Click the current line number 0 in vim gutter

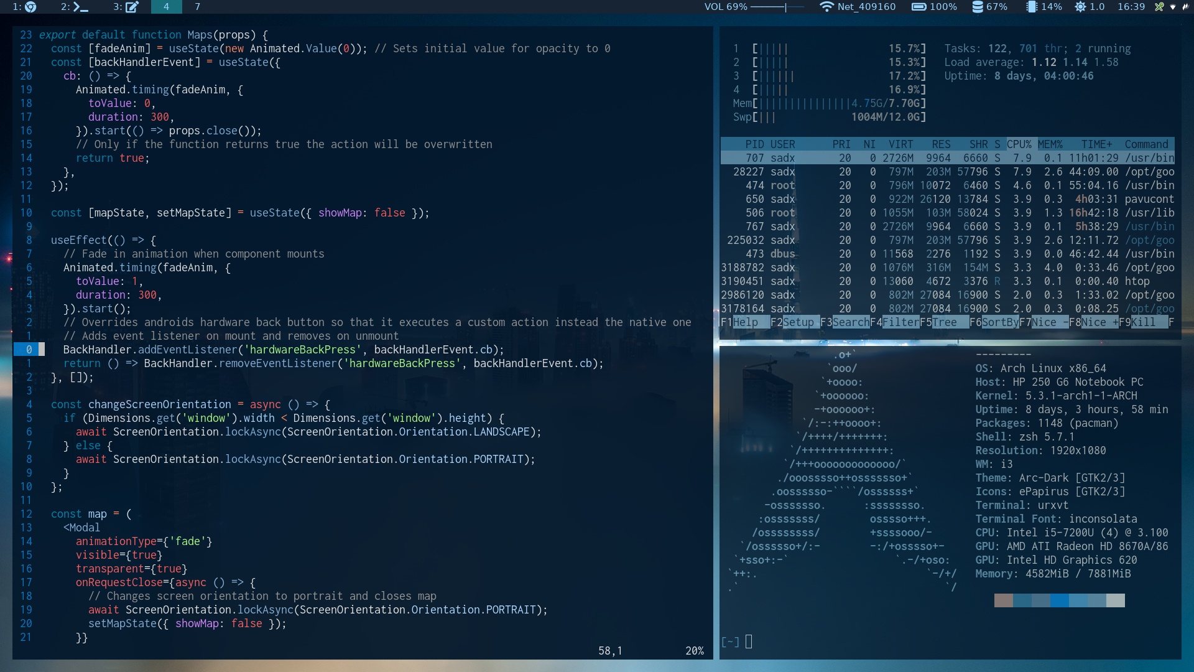tap(29, 350)
